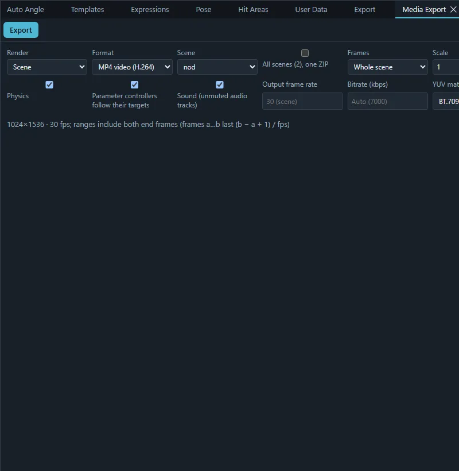Toggle the All scenes, one ZIP checkbox
The width and height of the screenshot is (459, 471).
pyautogui.click(x=305, y=53)
